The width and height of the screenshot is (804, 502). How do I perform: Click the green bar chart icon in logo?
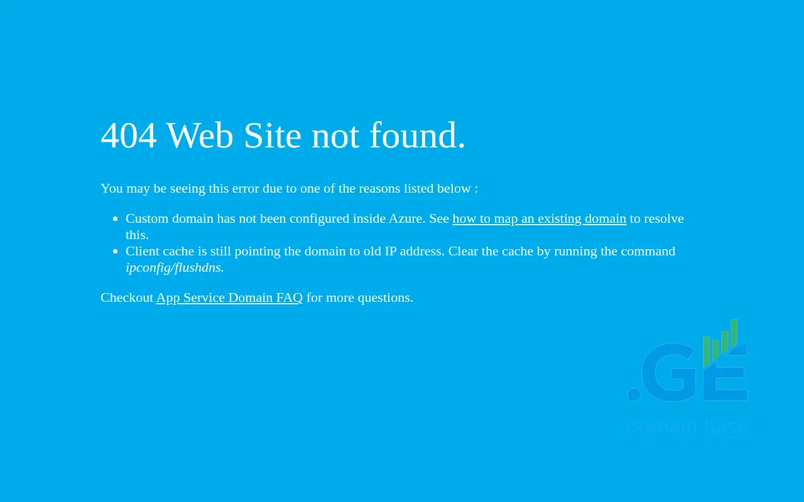tap(720, 343)
